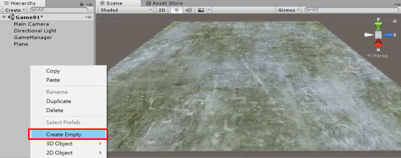
Task: Click the Hierarchy panel lock icon
Action: click(81, 4)
